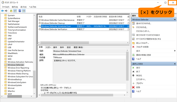The width and height of the screenshot is (177, 102).
Task: Switch to the 設定 tab
Action: (69, 47)
